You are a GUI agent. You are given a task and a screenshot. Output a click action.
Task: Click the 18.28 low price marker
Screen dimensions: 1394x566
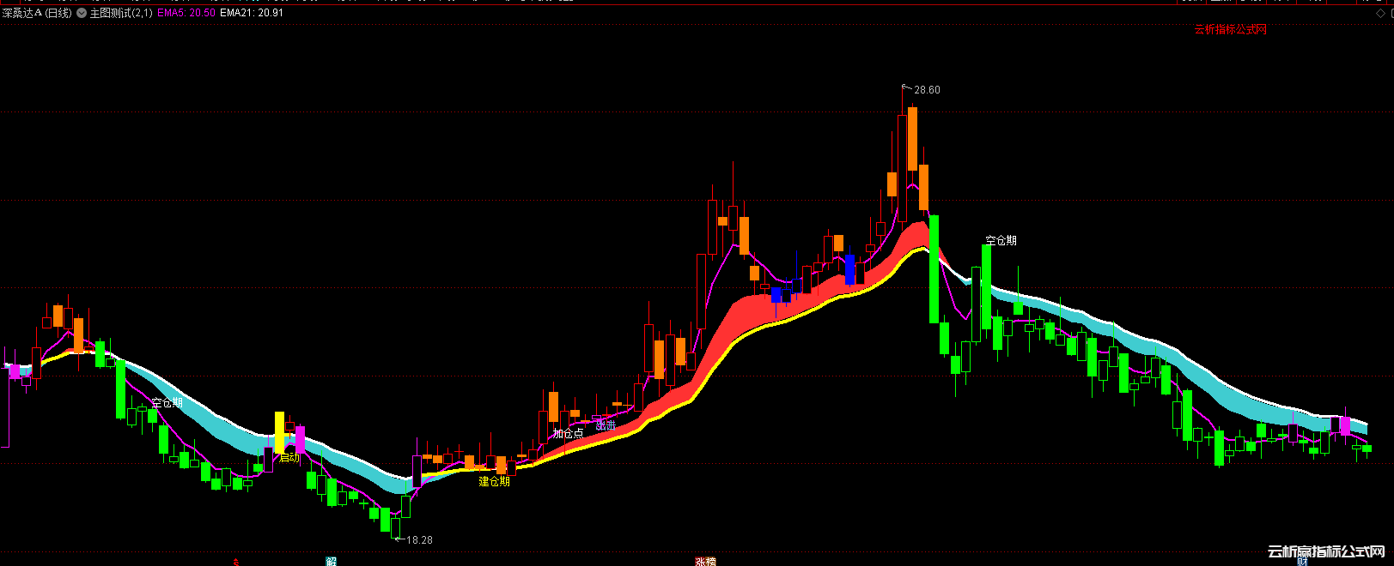coord(419,540)
